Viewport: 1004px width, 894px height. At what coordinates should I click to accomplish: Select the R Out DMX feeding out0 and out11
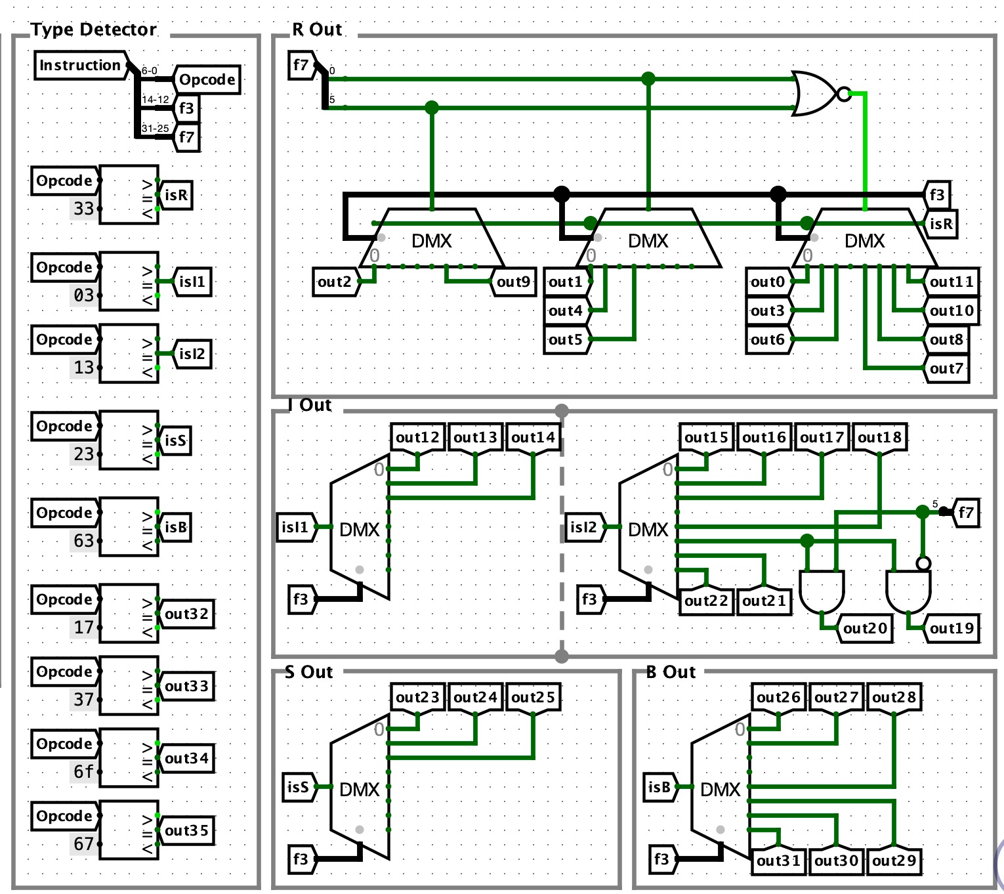(x=865, y=239)
